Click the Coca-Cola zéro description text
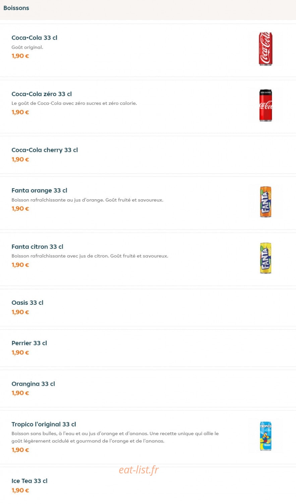The height and width of the screenshot is (504, 296). 74,103
